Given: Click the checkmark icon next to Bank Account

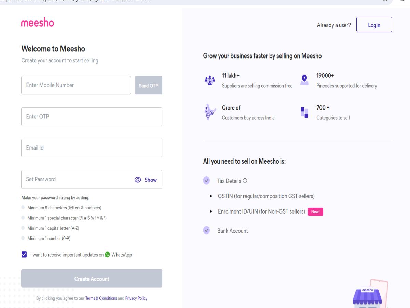Looking at the screenshot, I should point(206,230).
